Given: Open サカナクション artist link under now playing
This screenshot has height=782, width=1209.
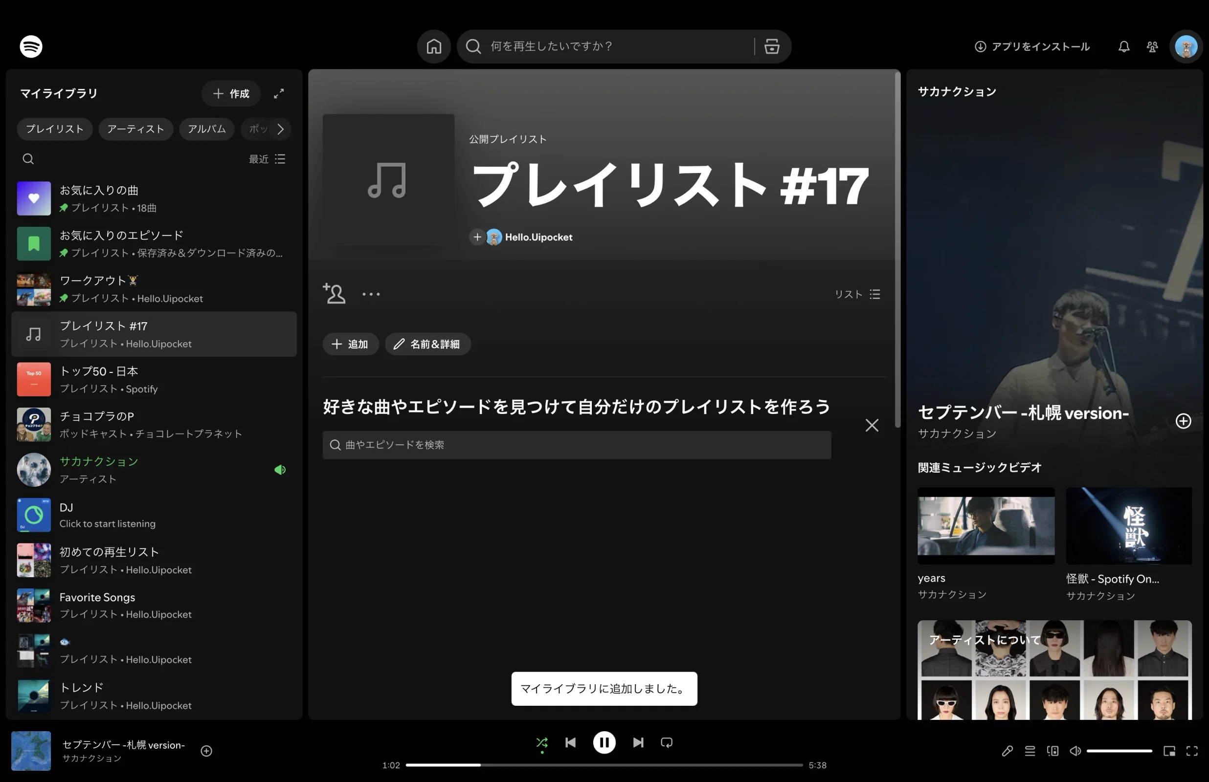Looking at the screenshot, I should click(x=92, y=758).
